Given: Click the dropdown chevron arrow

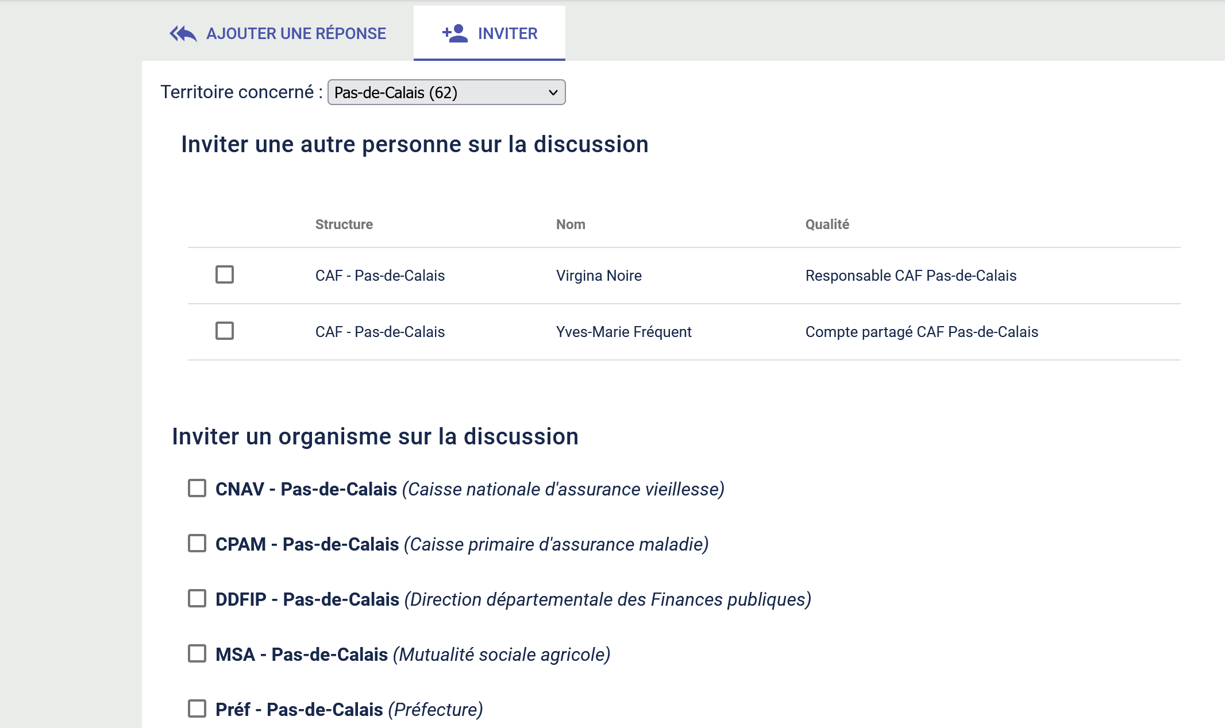Looking at the screenshot, I should [553, 92].
